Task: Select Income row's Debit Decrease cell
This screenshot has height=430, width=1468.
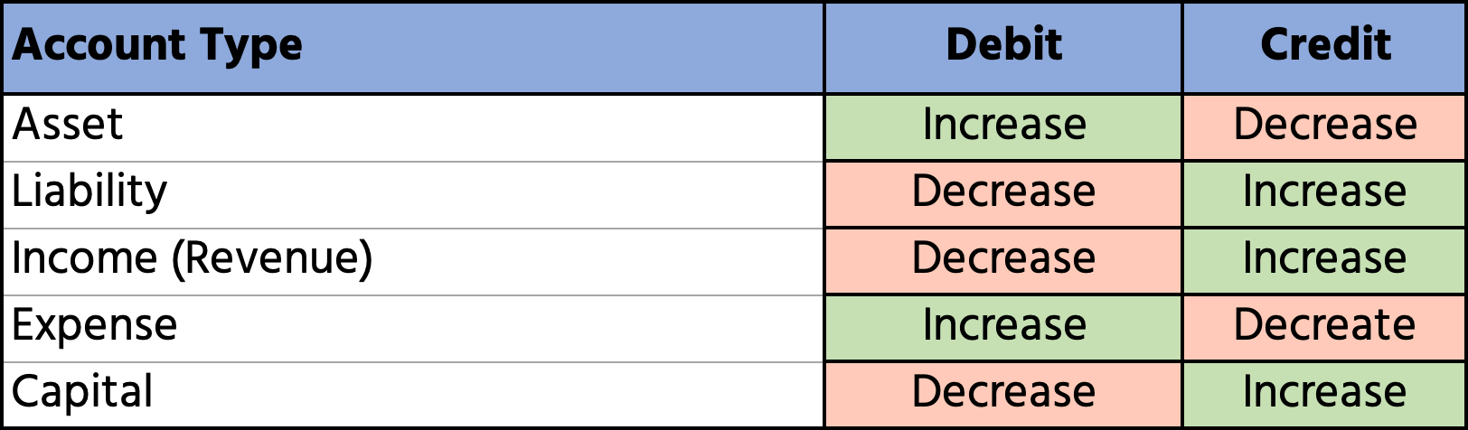Action: [1003, 258]
